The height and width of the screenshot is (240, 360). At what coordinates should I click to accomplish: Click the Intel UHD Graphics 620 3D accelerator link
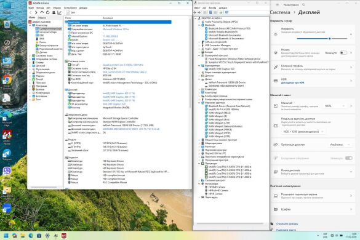[114, 104]
